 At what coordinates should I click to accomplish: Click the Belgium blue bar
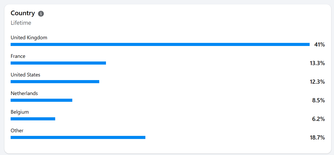33,119
